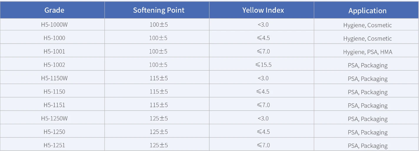The image size is (419, 151).
Task: Click the <3.0 value for H5-1250W
Action: [263, 118]
